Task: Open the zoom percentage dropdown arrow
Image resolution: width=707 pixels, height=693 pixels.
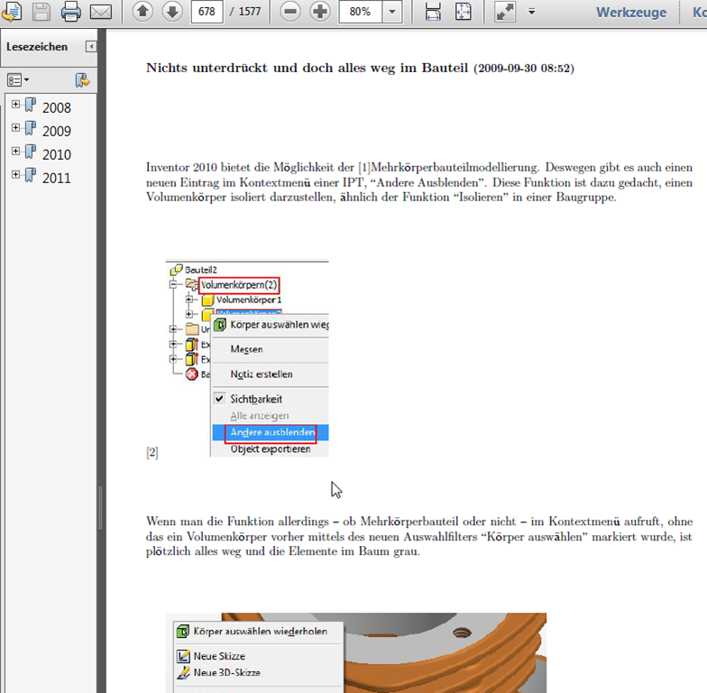Action: pos(391,12)
